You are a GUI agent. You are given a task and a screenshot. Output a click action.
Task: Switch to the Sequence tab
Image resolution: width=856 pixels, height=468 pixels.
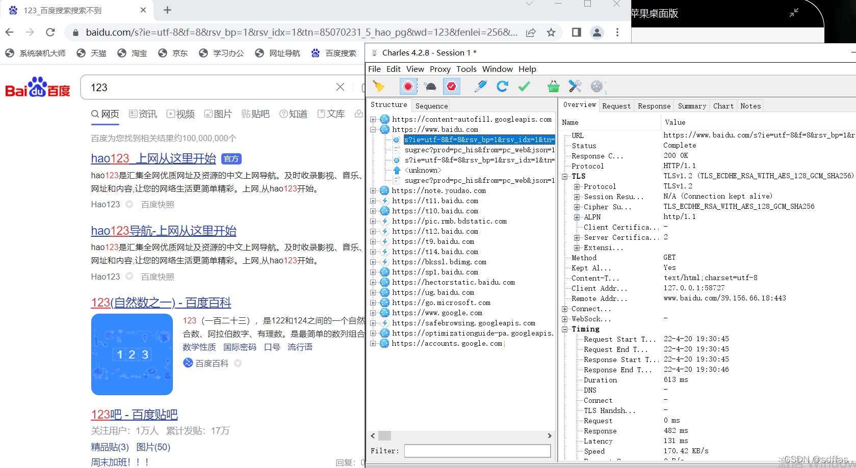pos(431,106)
